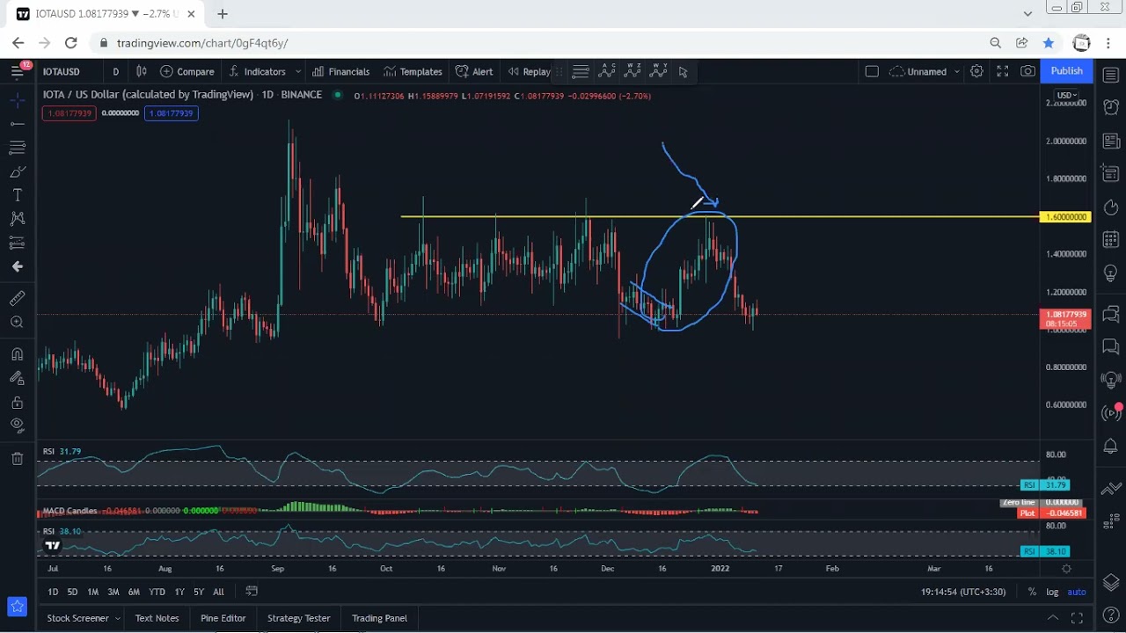Select the zoom in tool
The height and width of the screenshot is (633, 1126).
pyautogui.click(x=17, y=323)
